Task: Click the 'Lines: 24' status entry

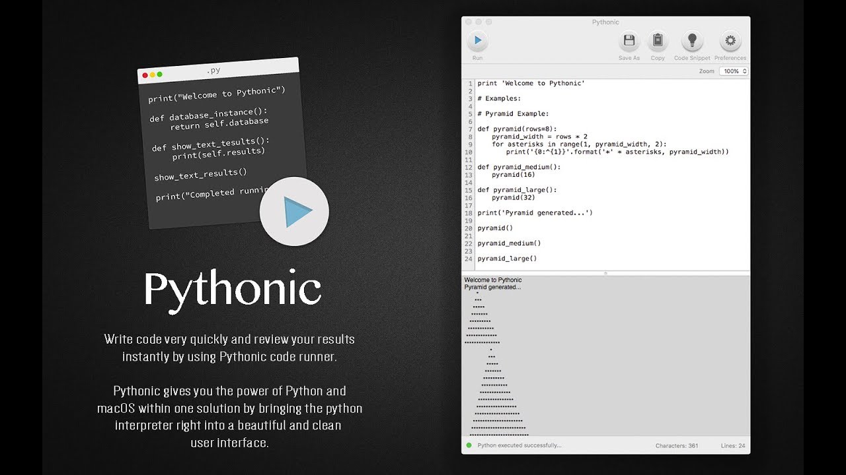Action: 733,446
